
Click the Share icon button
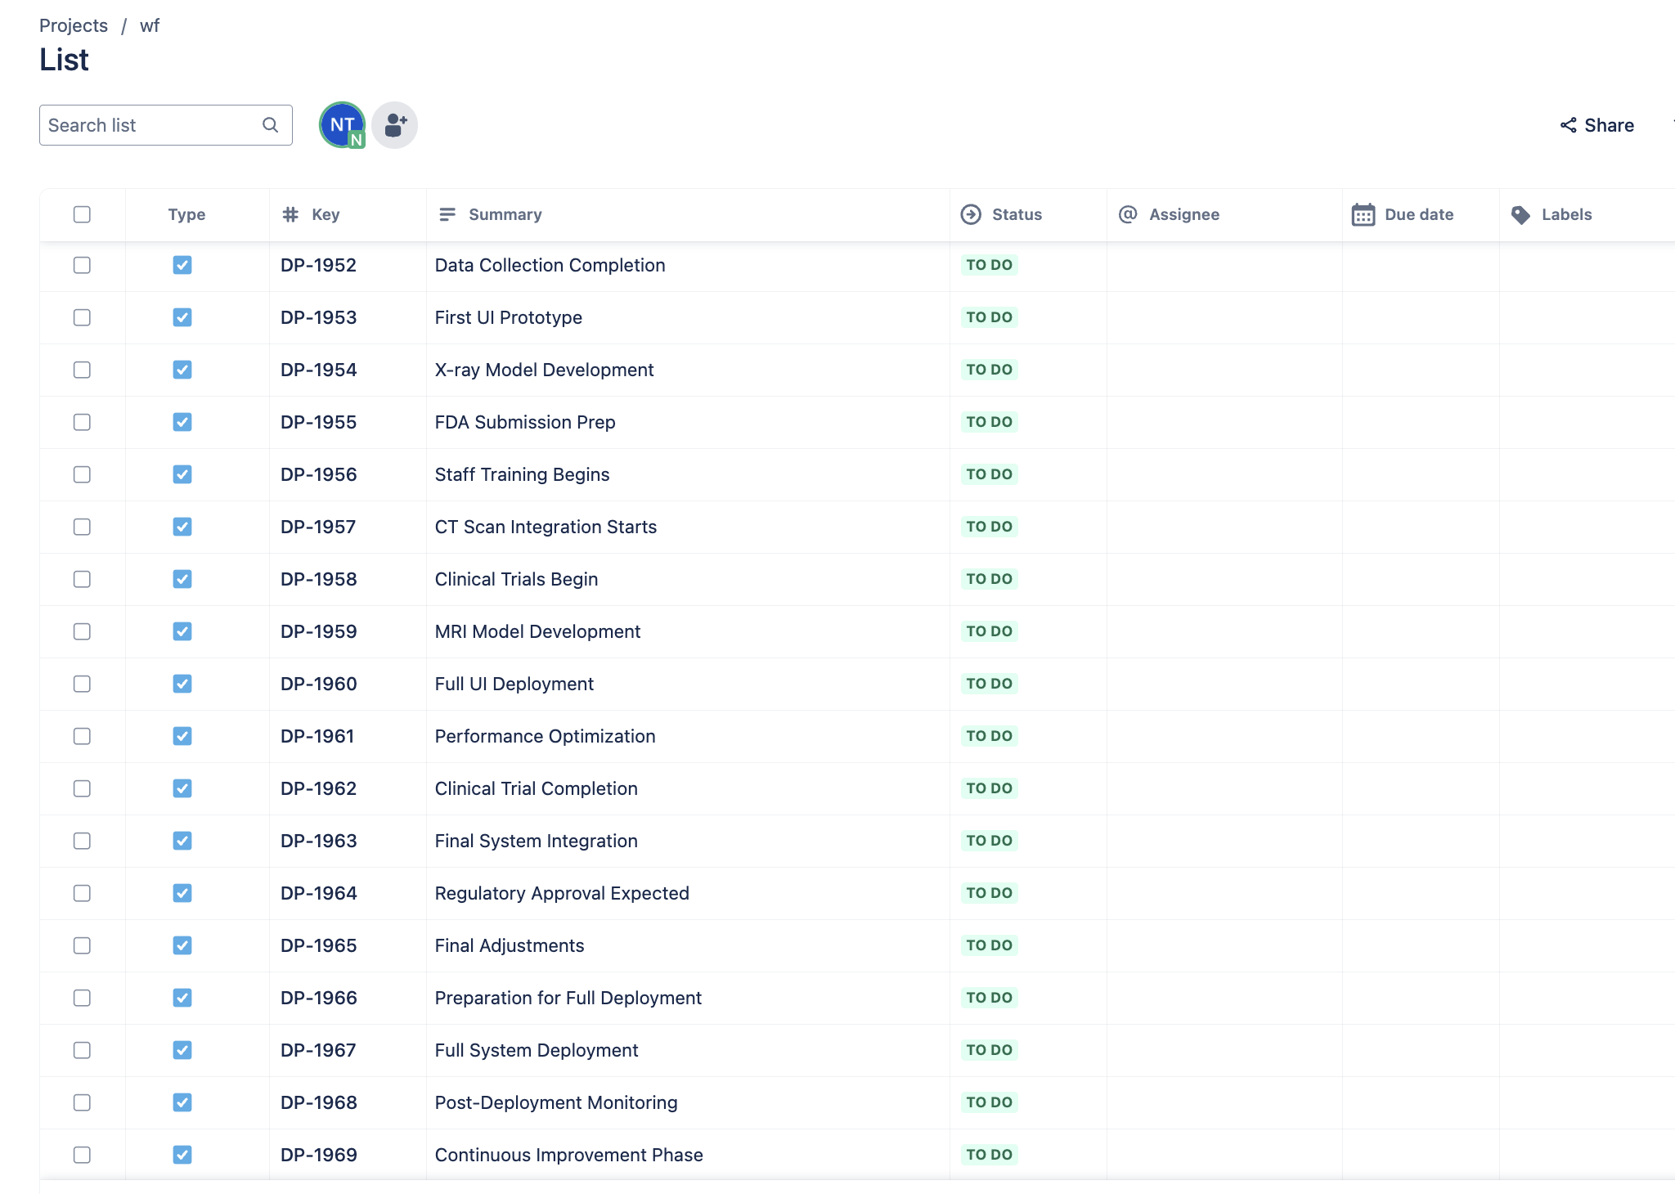click(x=1567, y=125)
